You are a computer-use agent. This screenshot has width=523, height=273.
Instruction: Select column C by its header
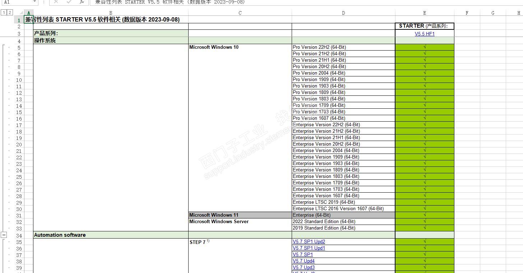[x=240, y=13]
